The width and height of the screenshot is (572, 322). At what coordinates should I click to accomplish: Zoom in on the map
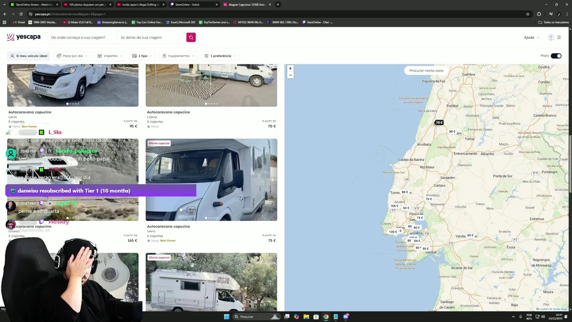[290, 68]
